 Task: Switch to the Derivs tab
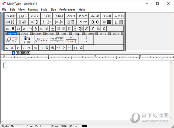pyautogui.click(x=25, y=34)
